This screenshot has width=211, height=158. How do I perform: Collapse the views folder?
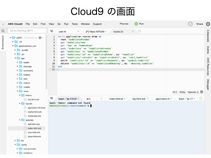pyautogui.click(x=17, y=91)
